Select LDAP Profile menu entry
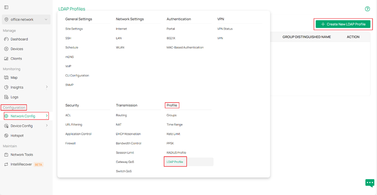The image size is (377, 195). 175,162
